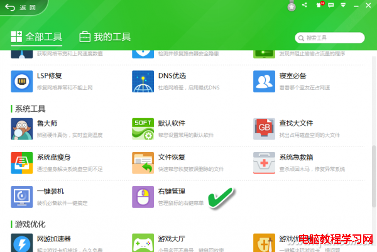Click the 右键管理 label

click(x=172, y=192)
